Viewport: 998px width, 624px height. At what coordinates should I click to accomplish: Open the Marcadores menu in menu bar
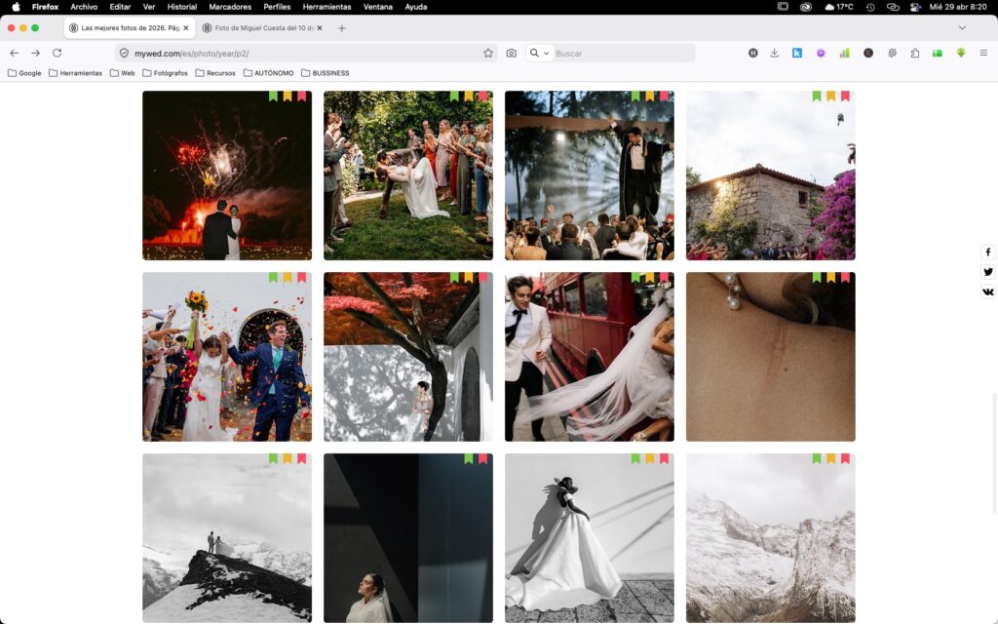[x=230, y=7]
